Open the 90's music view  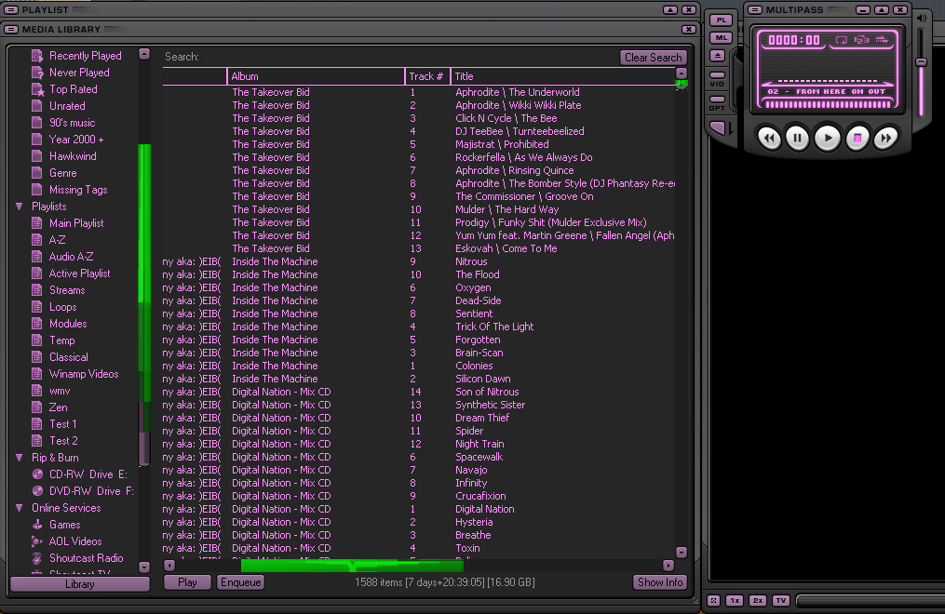pyautogui.click(x=72, y=123)
